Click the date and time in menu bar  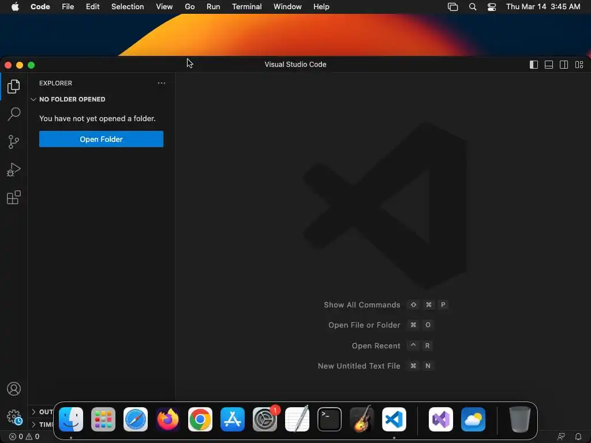[543, 7]
